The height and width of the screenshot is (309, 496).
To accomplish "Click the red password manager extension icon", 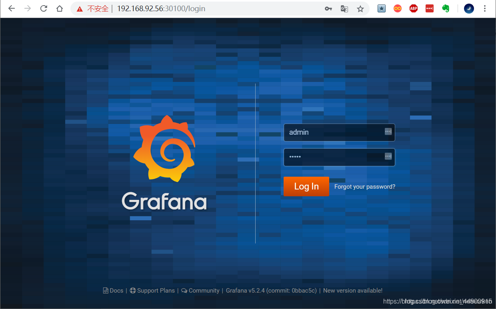I will point(430,8).
